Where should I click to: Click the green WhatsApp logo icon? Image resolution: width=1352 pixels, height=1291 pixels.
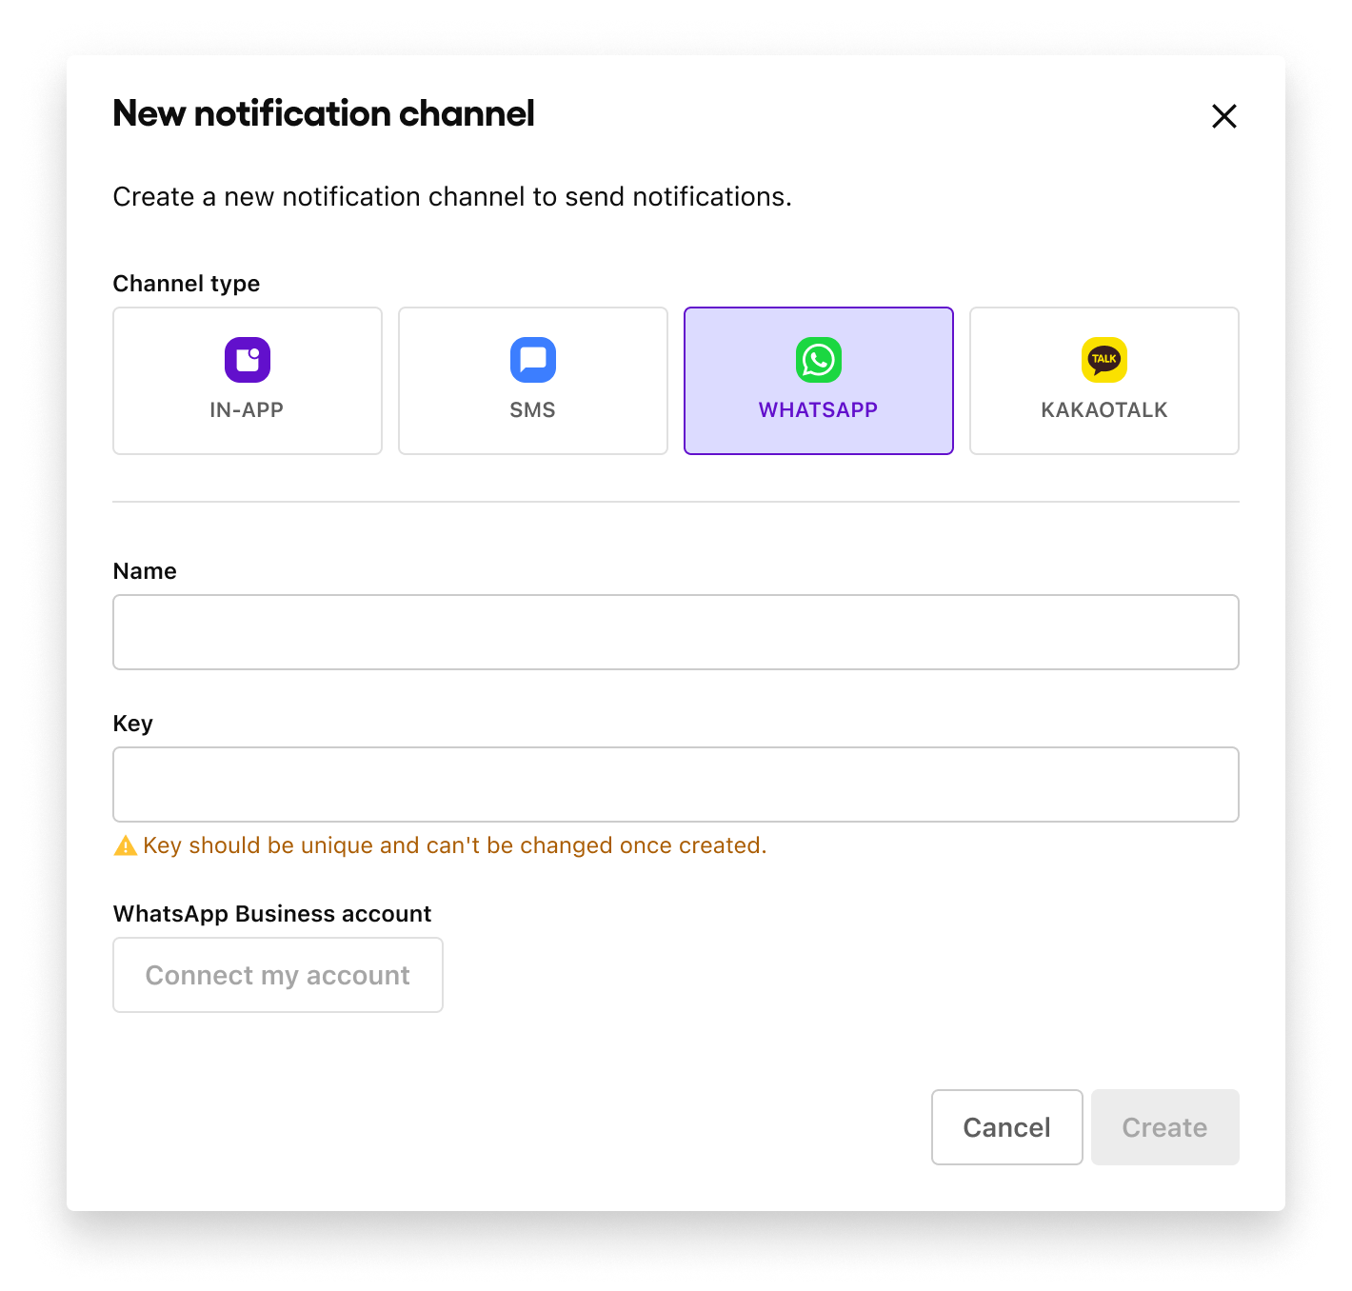pyautogui.click(x=819, y=360)
